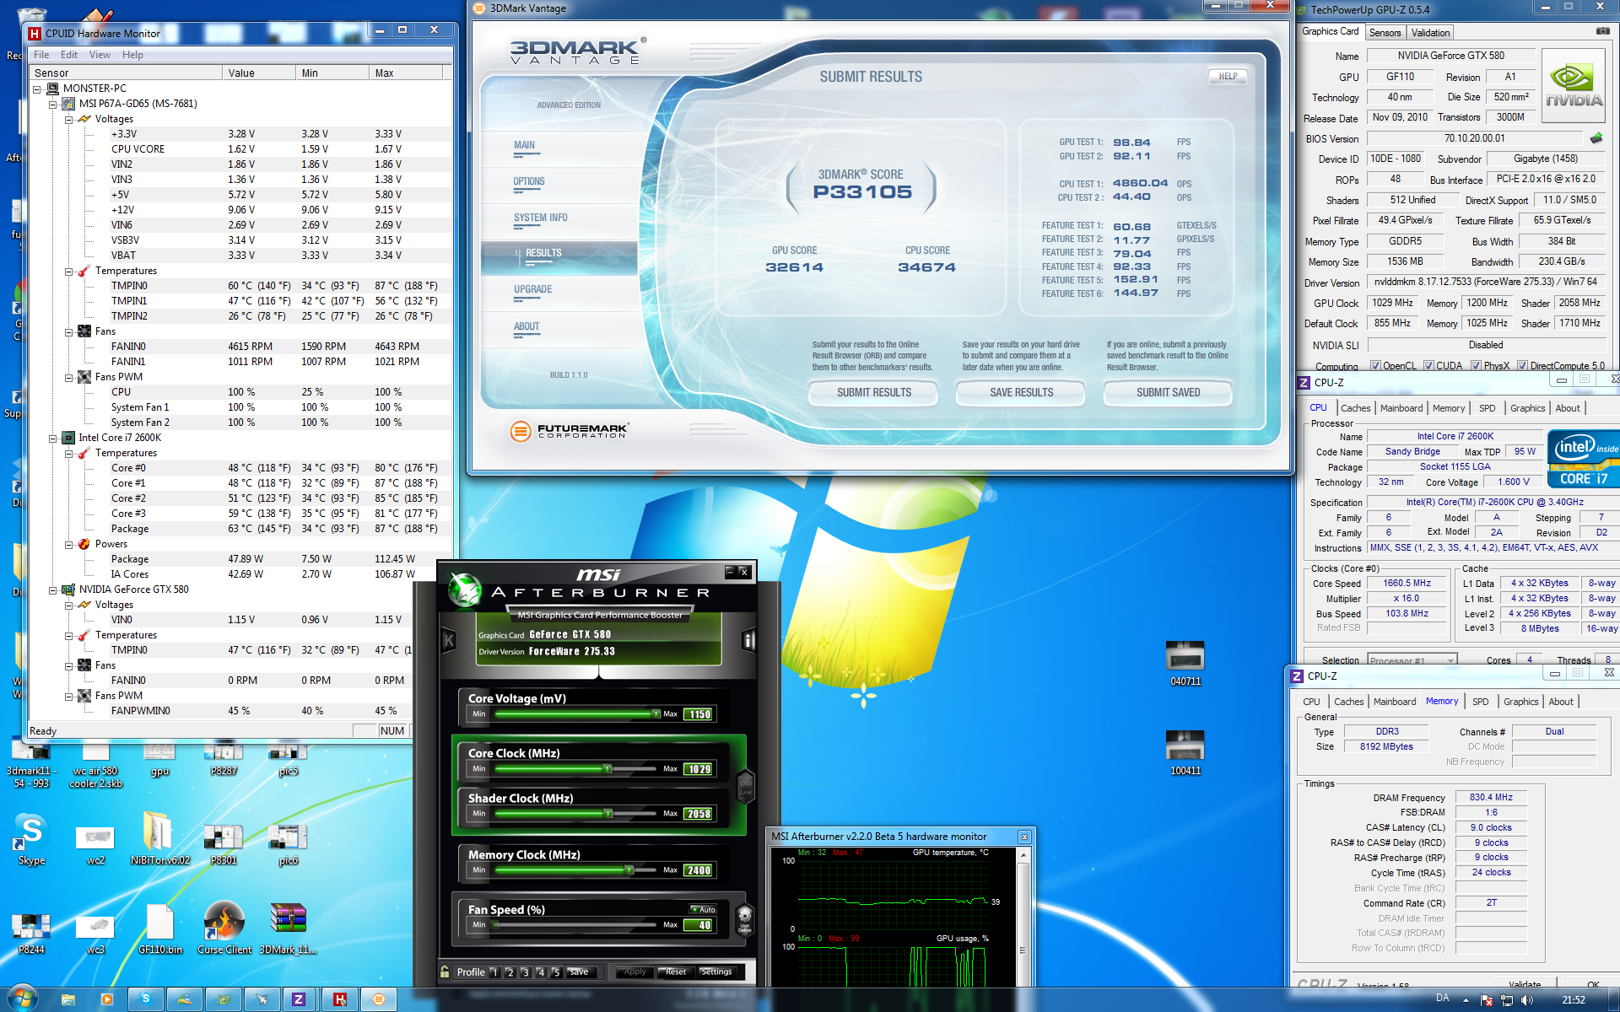Click the Intel Core i7 logo in CPU-Z

click(1583, 459)
